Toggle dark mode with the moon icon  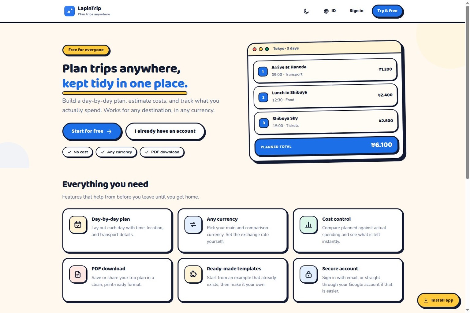[306, 11]
